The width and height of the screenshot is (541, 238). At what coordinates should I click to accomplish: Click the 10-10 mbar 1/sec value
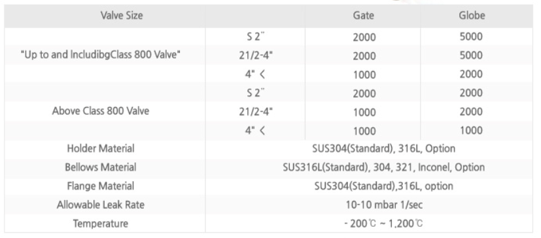pyautogui.click(x=384, y=205)
